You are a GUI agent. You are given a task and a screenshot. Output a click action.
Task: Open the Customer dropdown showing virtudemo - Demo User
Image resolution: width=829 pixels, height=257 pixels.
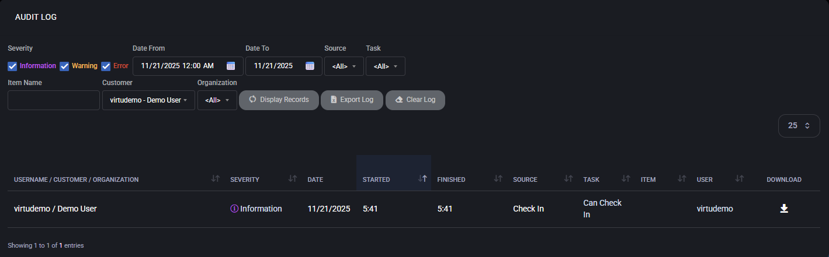[148, 100]
